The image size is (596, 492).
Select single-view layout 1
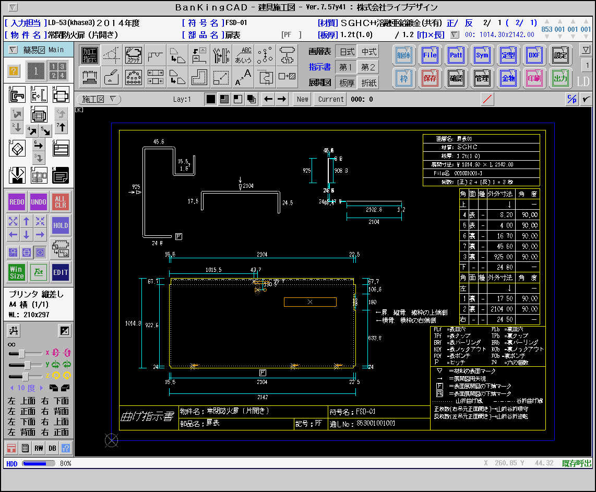point(35,70)
